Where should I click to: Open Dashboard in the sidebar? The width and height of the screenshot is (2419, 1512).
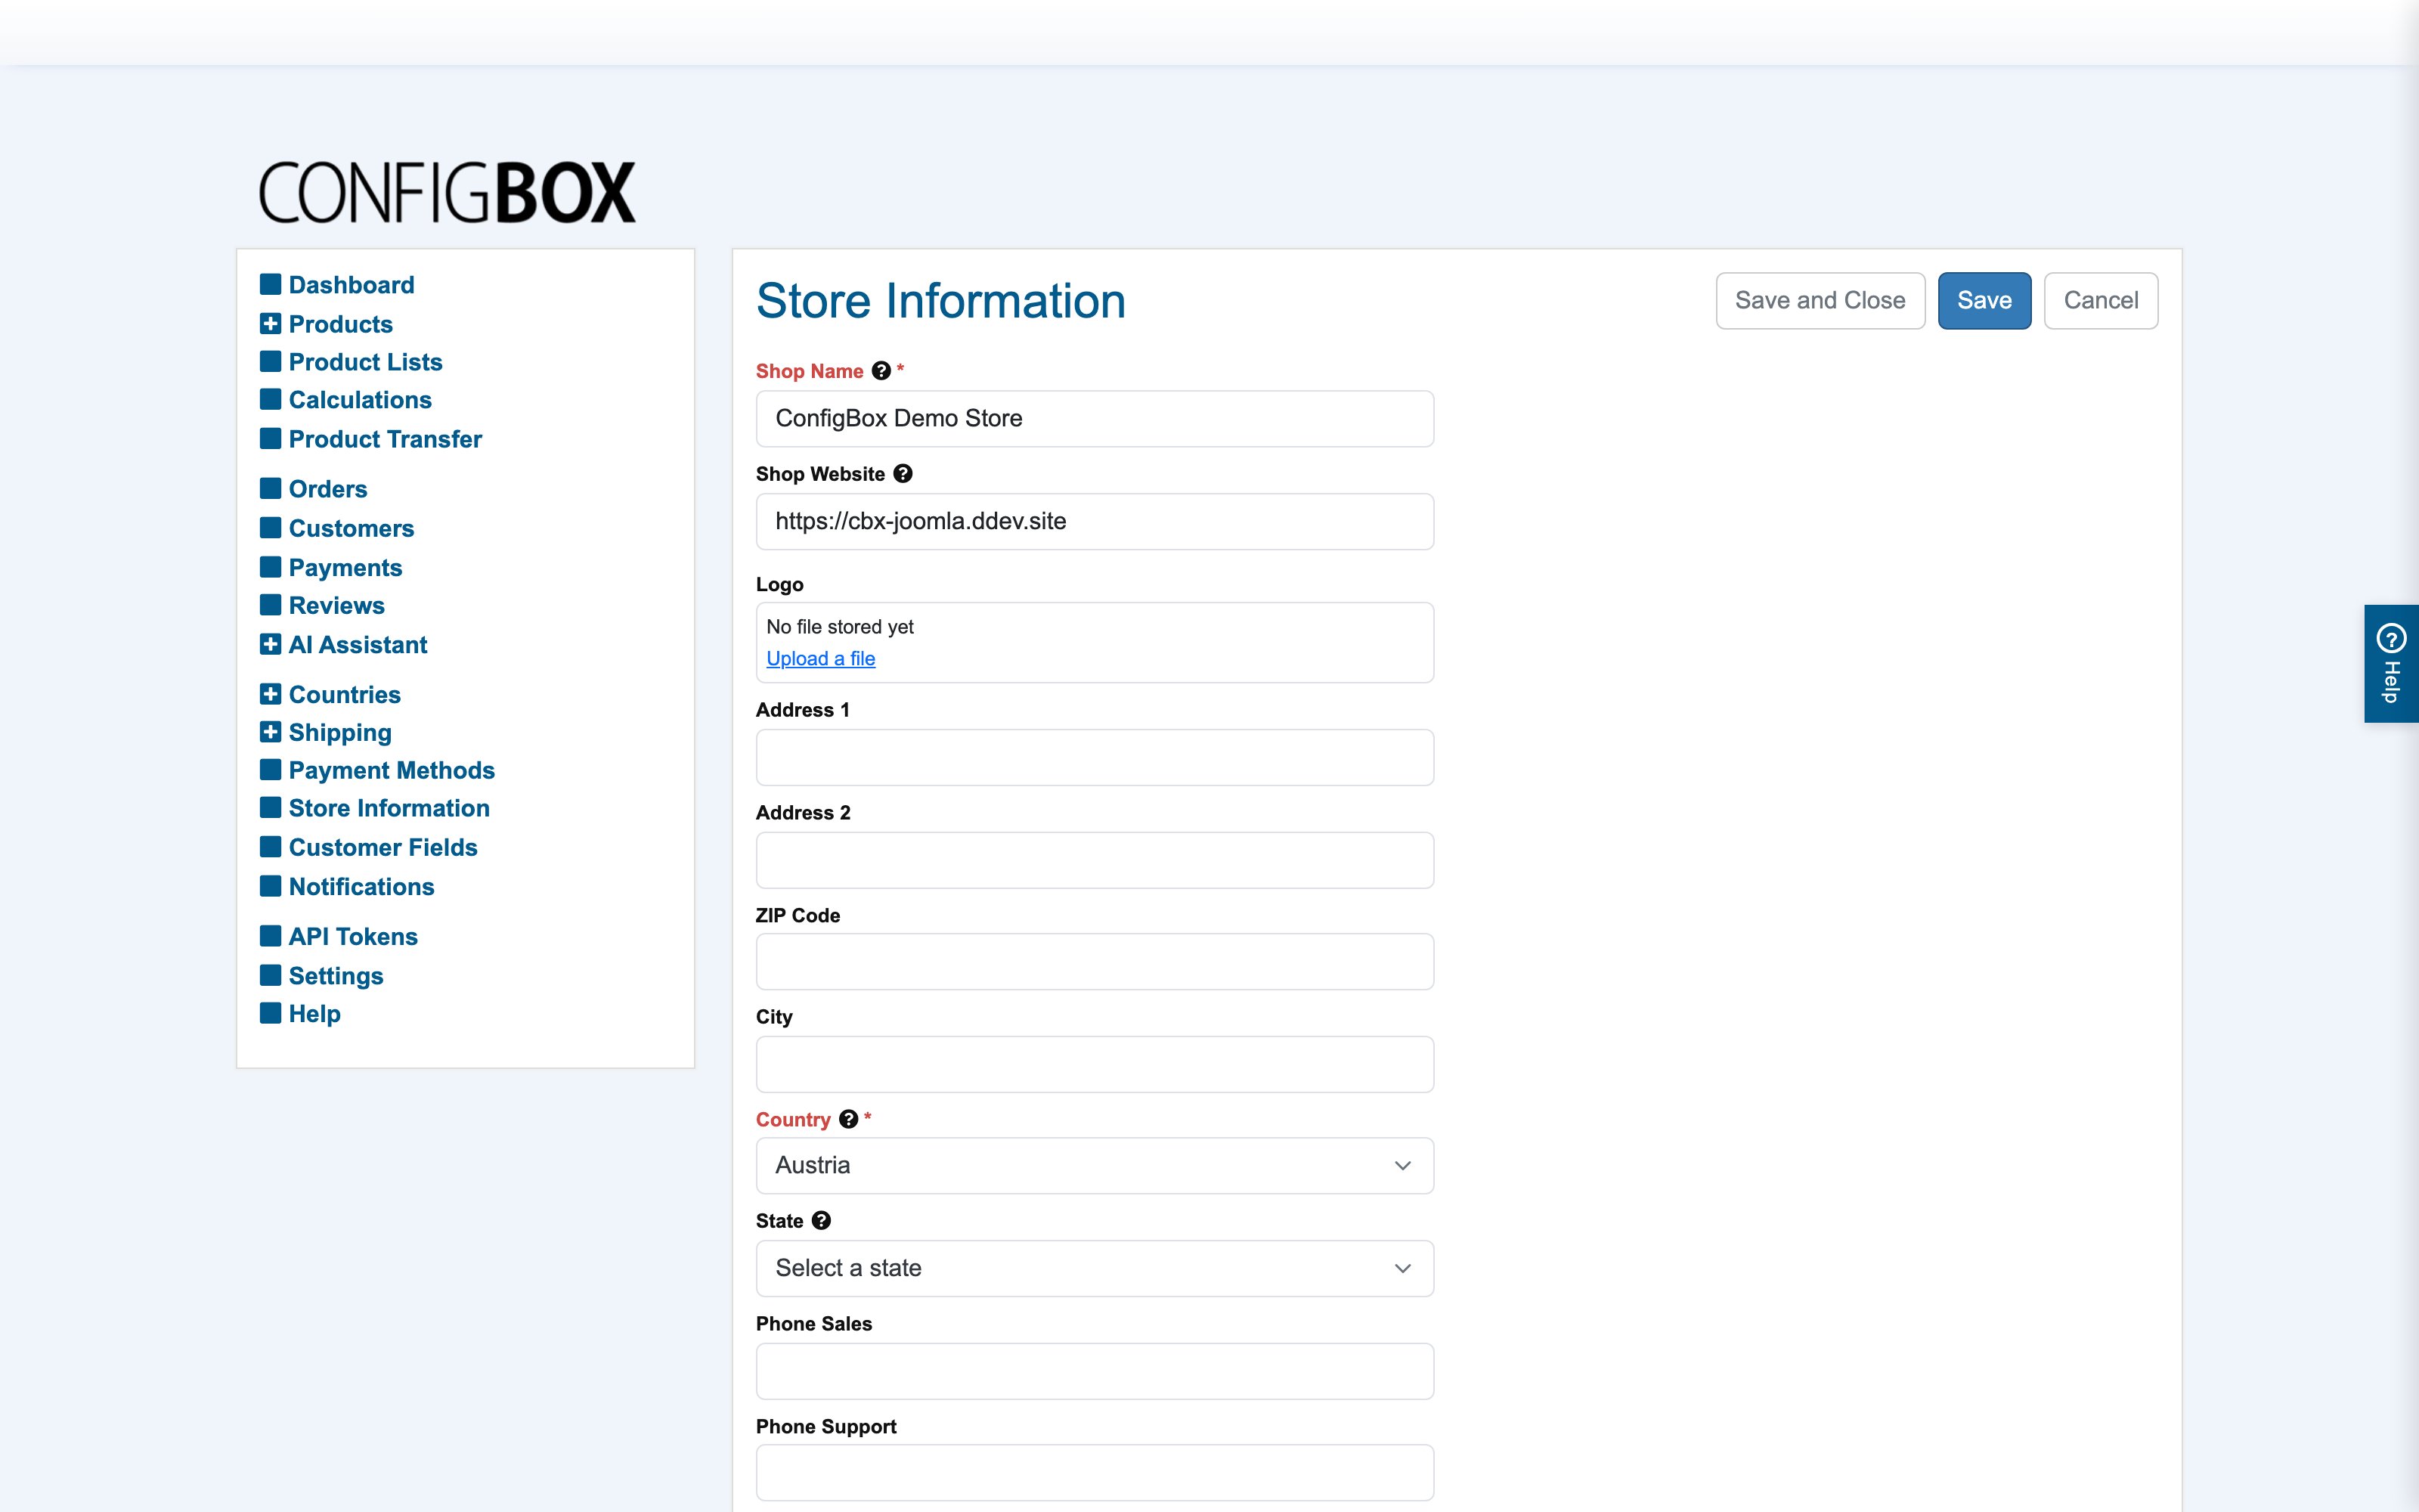coord(351,285)
